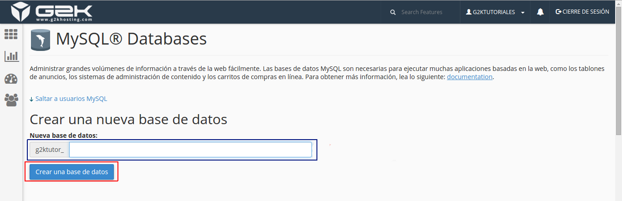Screen dimensions: 622x201
Task: Click the notifications bell icon
Action: tap(540, 12)
